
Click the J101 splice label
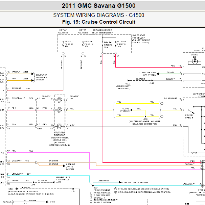click(x=73, y=191)
